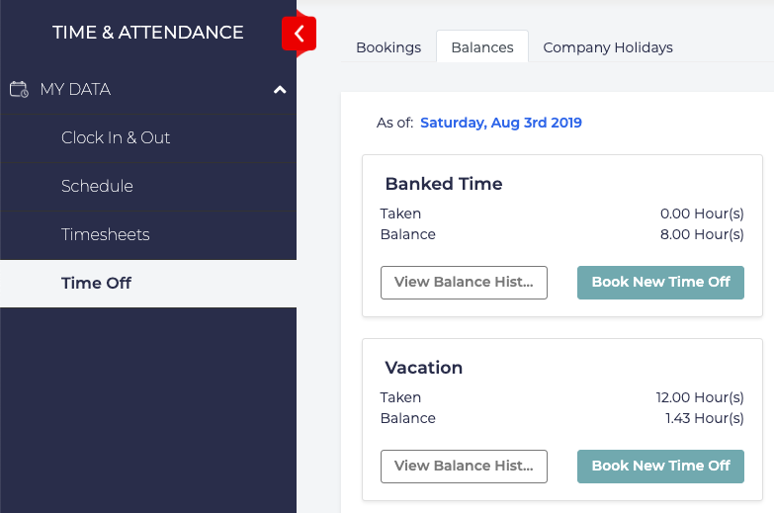
Task: Collapse the MY DATA section chevron
Action: (x=280, y=90)
